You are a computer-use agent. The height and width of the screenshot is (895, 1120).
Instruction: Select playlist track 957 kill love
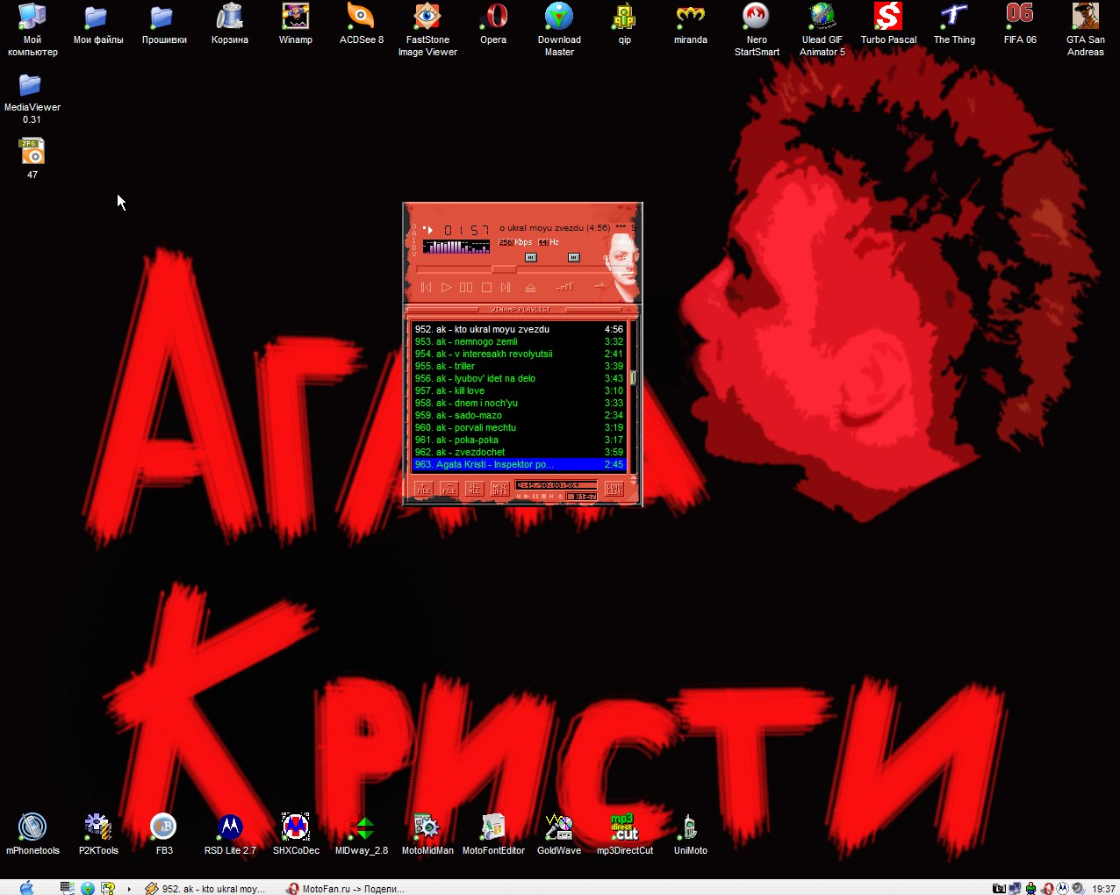click(x=519, y=390)
